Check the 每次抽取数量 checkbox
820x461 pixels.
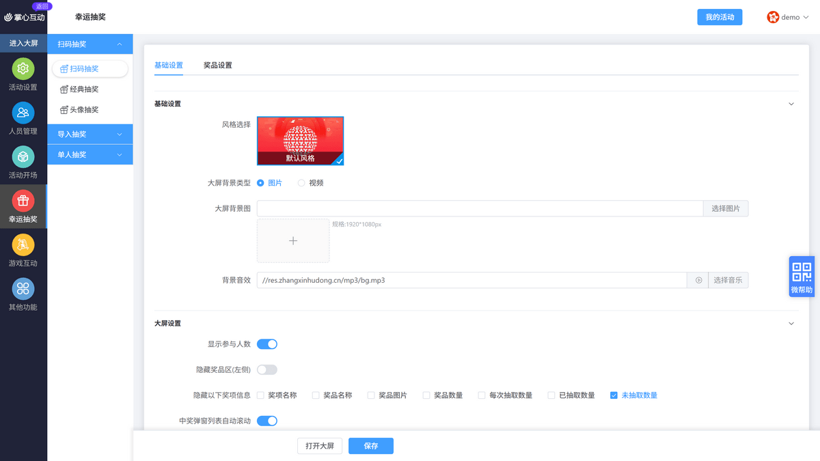[482, 395]
